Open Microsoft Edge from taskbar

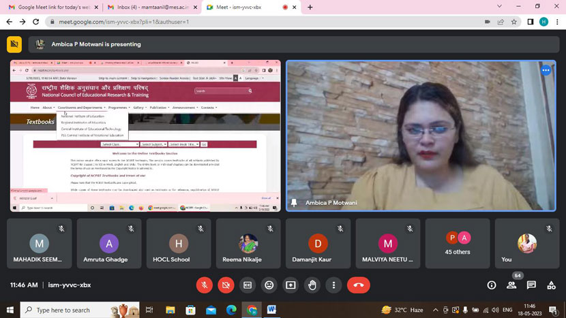pos(231,310)
